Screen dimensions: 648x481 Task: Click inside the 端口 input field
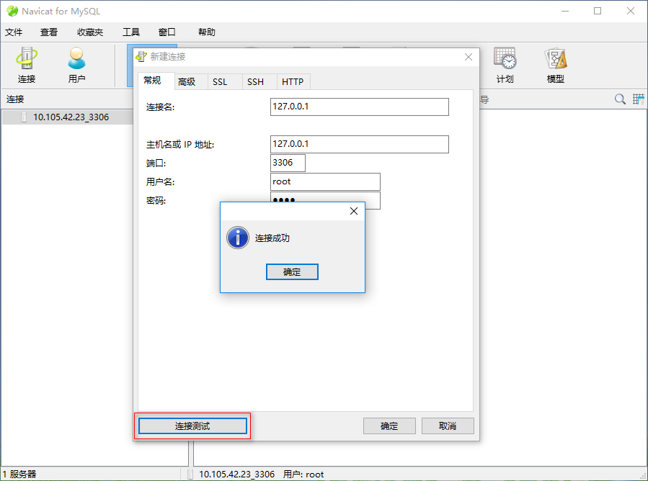(x=288, y=163)
